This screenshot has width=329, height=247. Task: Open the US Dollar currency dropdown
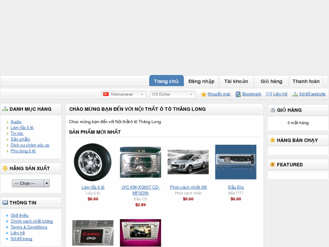point(172,94)
